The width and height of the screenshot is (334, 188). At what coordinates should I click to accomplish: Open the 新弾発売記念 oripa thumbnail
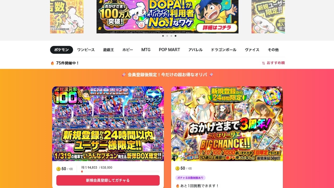pos(108,124)
